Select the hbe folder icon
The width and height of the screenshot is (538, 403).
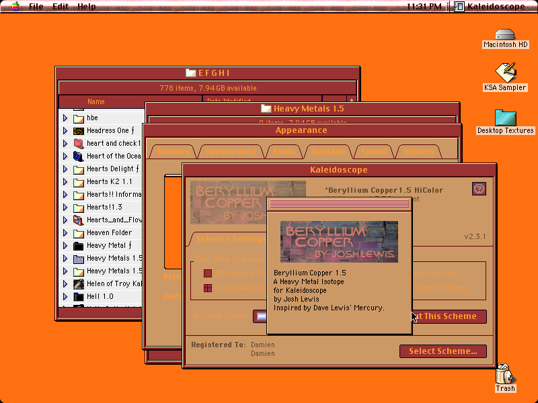(79, 118)
